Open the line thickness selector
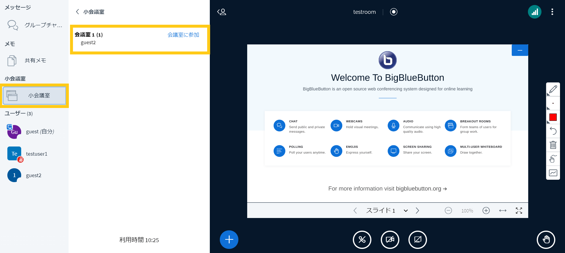The width and height of the screenshot is (565, 253). click(x=553, y=103)
